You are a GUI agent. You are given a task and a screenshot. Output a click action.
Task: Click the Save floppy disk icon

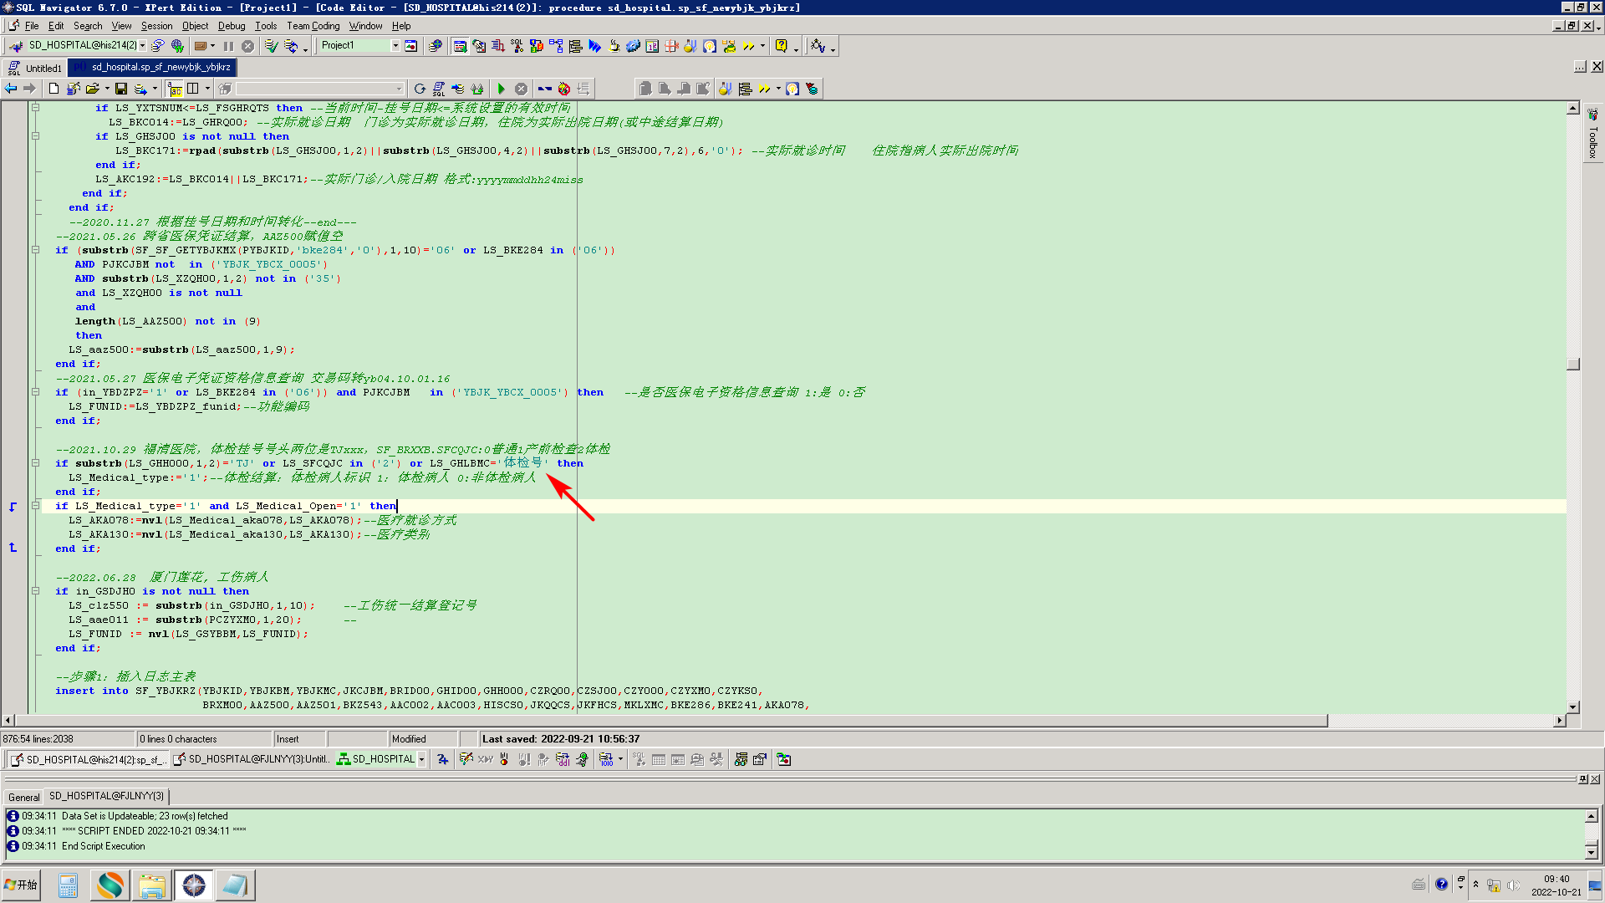[121, 89]
